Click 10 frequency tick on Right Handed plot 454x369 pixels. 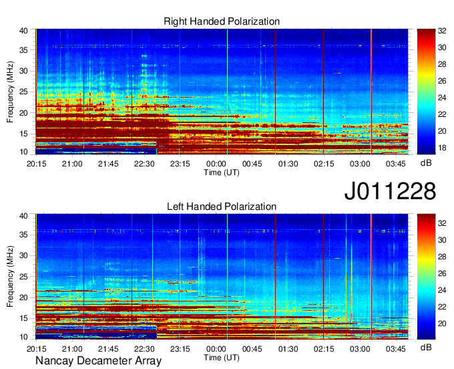23,152
